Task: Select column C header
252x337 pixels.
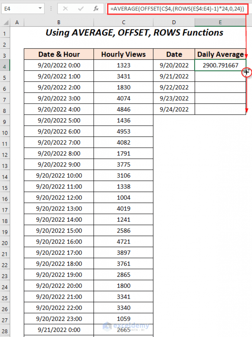Action: (123, 22)
